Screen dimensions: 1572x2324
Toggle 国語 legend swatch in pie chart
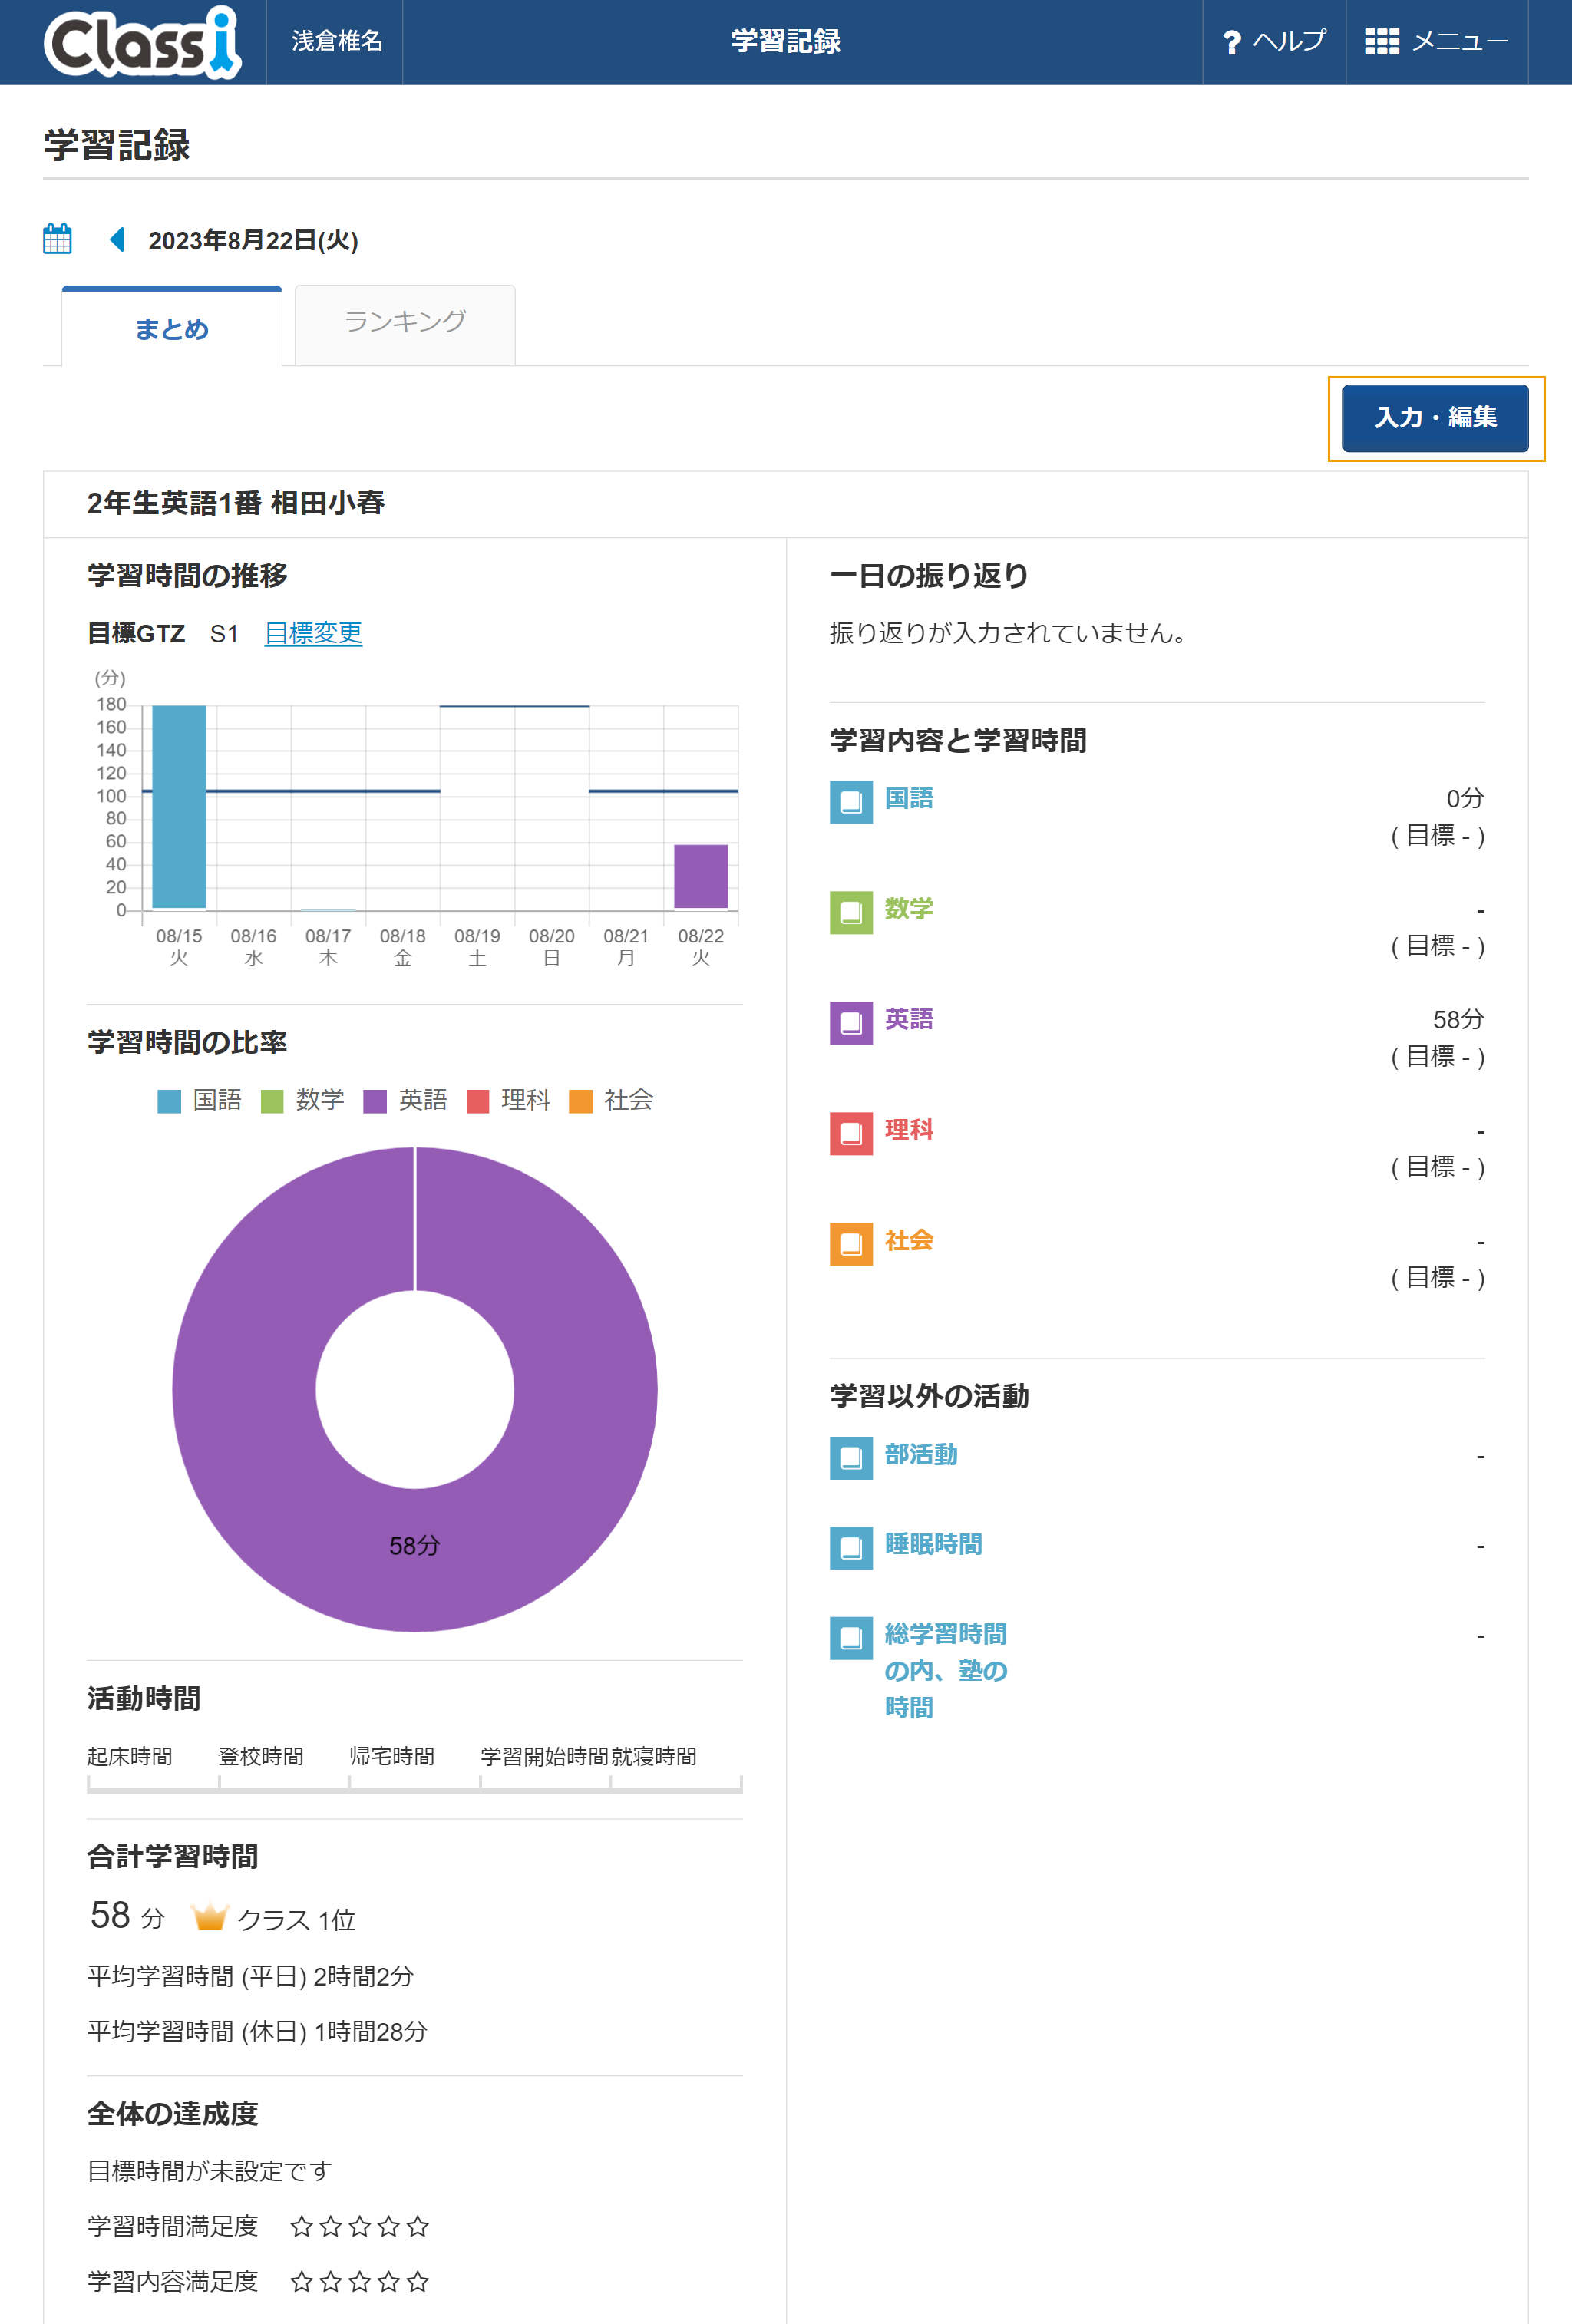[x=169, y=1101]
